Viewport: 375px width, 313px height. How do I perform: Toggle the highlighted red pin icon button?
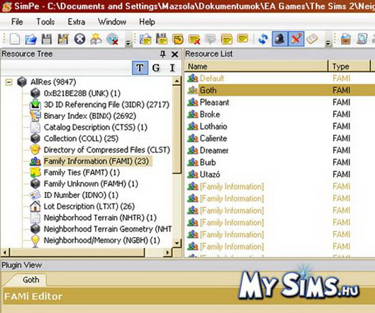[297, 39]
